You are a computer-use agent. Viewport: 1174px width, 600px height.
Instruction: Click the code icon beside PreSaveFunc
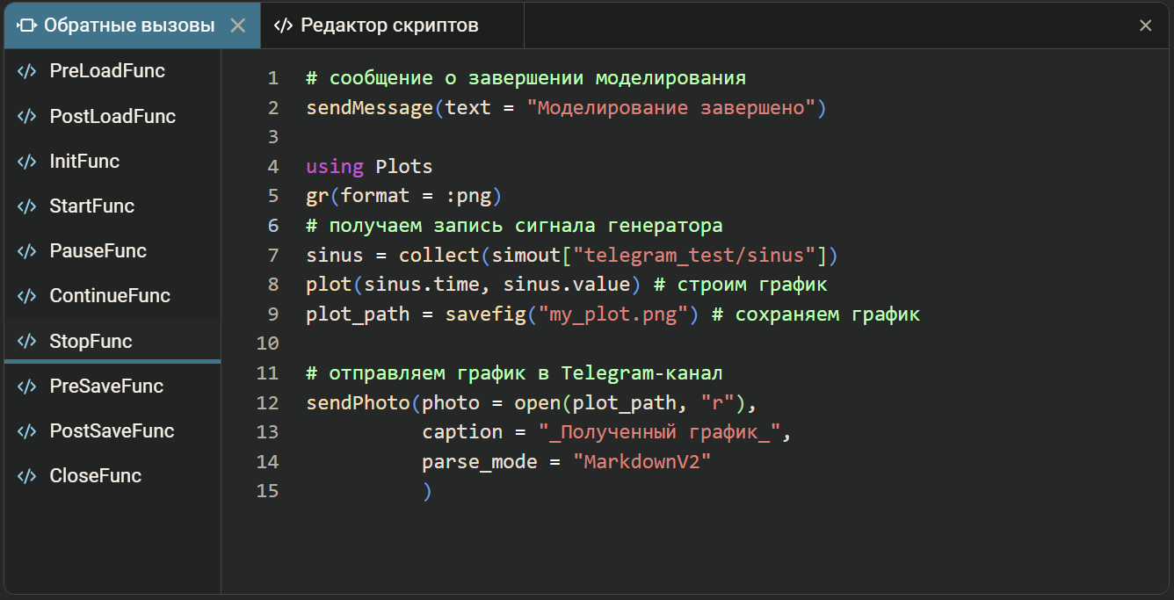point(26,387)
